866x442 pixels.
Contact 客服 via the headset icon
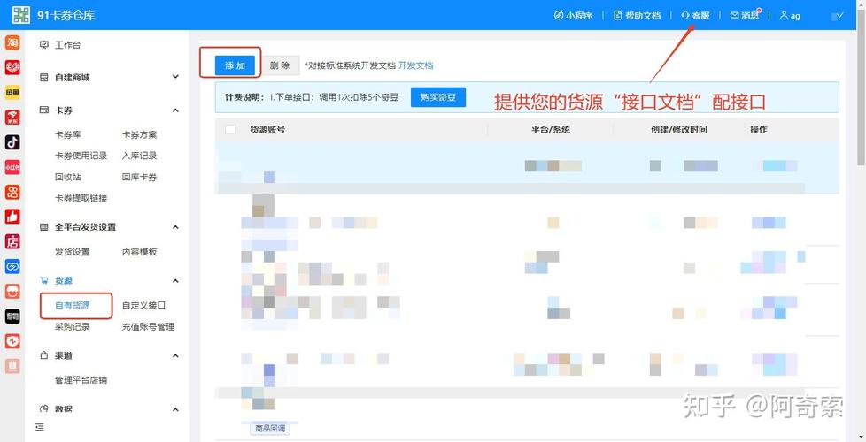(x=695, y=15)
